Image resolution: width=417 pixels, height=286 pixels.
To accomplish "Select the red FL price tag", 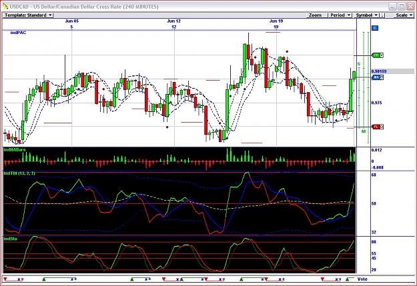I will (376, 127).
